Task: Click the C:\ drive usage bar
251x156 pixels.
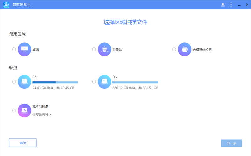Action: click(55, 82)
